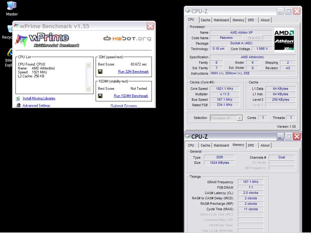This screenshot has width=311, height=233.
Task: Switch to CPU tab in bottom CPU-Z
Action: 191,145
